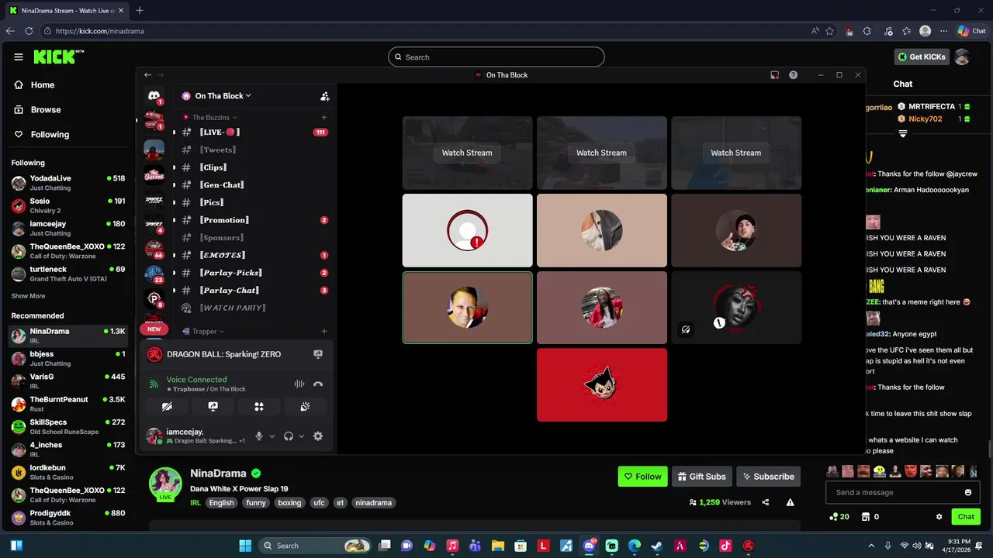993x558 pixels.
Task: Open TikTok from the taskbar
Action: point(725,546)
